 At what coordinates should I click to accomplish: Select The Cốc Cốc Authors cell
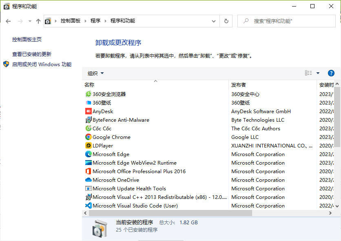click(255, 128)
